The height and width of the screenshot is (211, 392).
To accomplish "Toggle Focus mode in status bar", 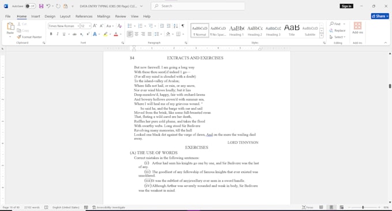I will click(307, 207).
